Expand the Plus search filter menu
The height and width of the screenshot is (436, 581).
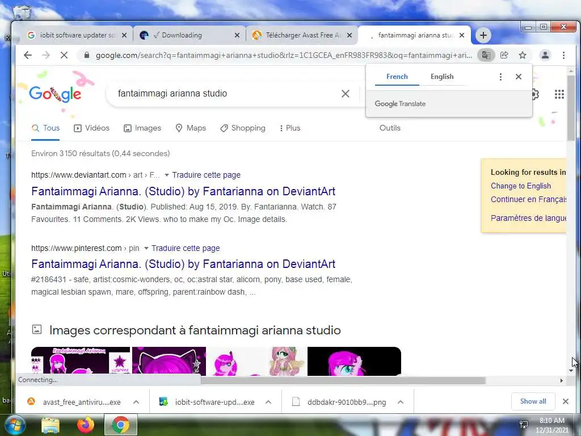tap(290, 128)
